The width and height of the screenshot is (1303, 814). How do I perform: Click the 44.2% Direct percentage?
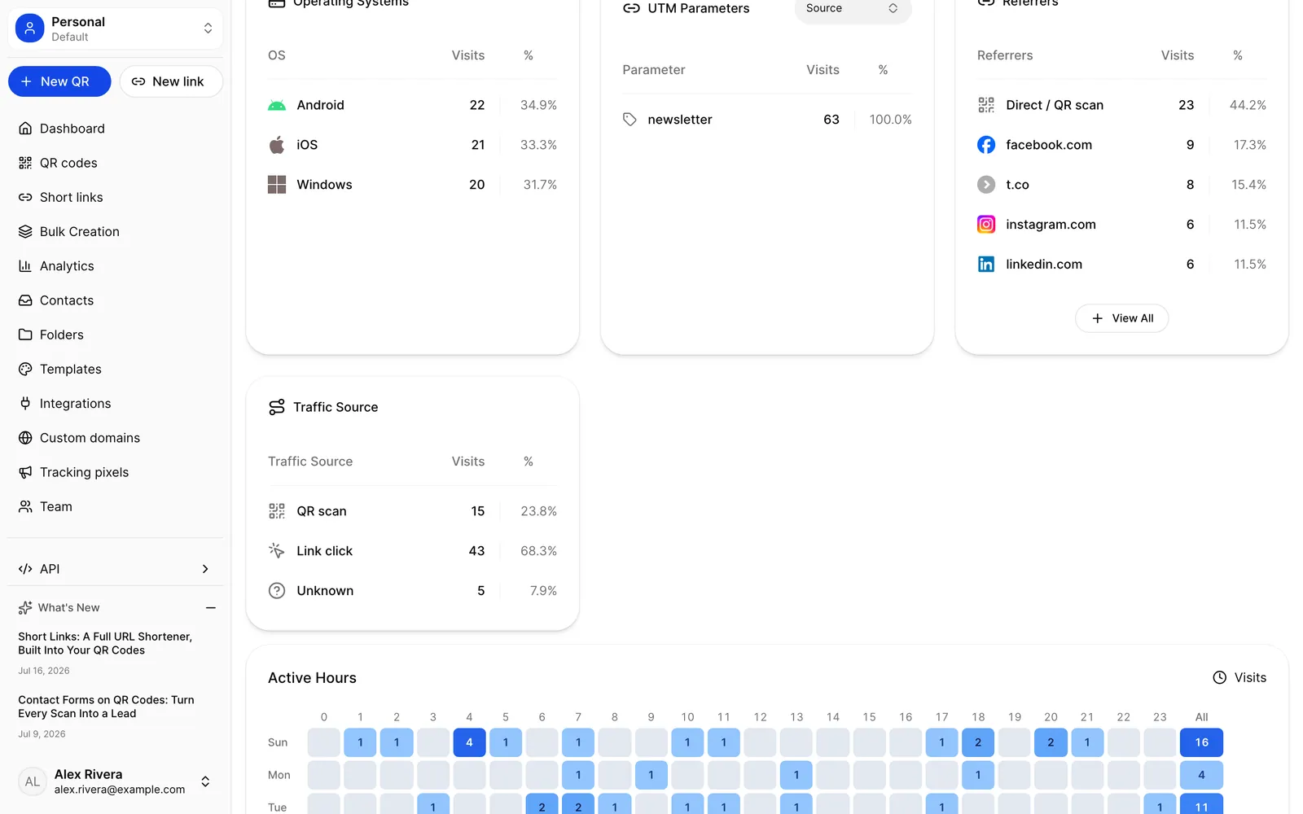coord(1248,105)
